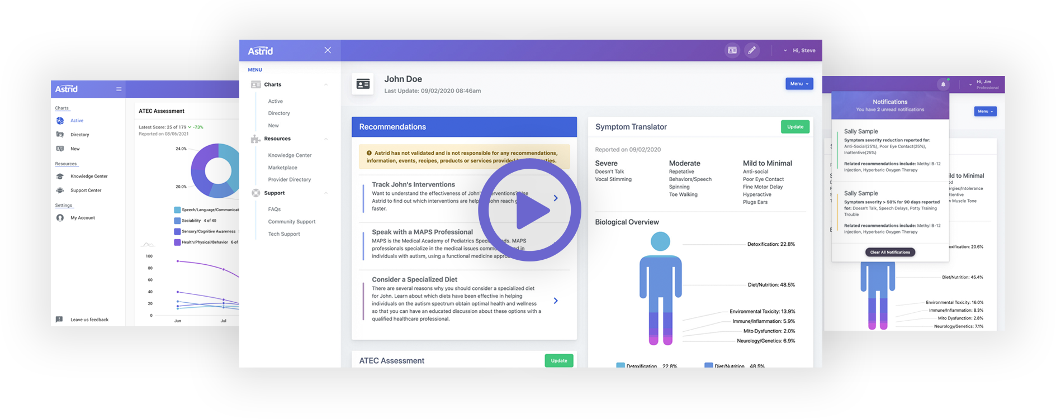Click Leave us feedback icon in left window
1056x419 pixels.
[59, 320]
